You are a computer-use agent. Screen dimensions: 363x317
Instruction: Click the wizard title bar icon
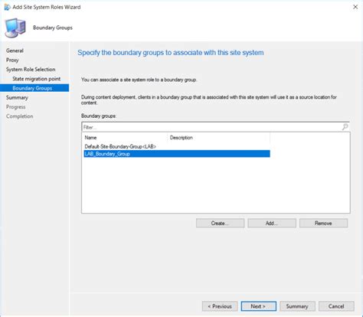(x=7, y=7)
